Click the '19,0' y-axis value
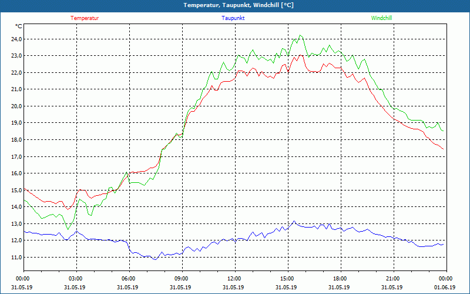Screen dimensions: 470x294 (x=16, y=123)
